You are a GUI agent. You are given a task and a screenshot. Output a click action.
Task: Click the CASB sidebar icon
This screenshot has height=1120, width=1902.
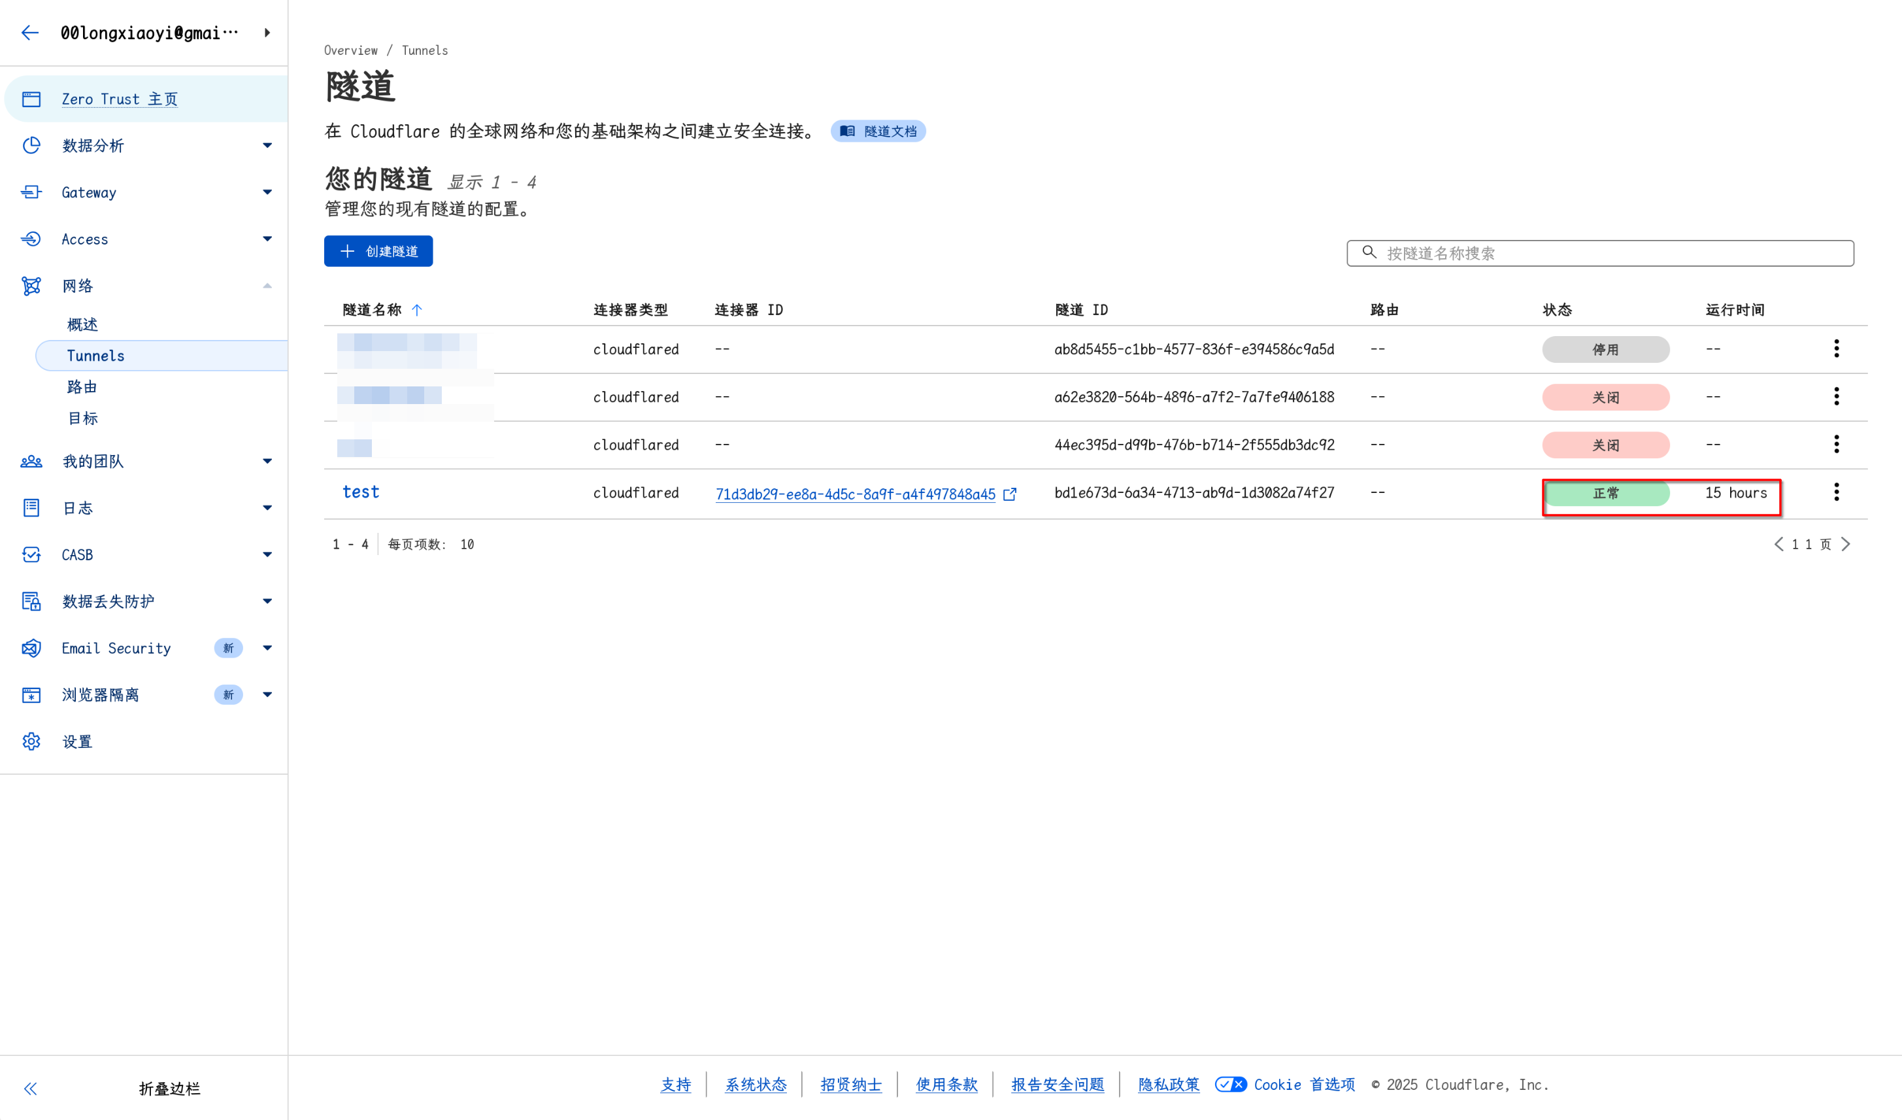tap(31, 554)
